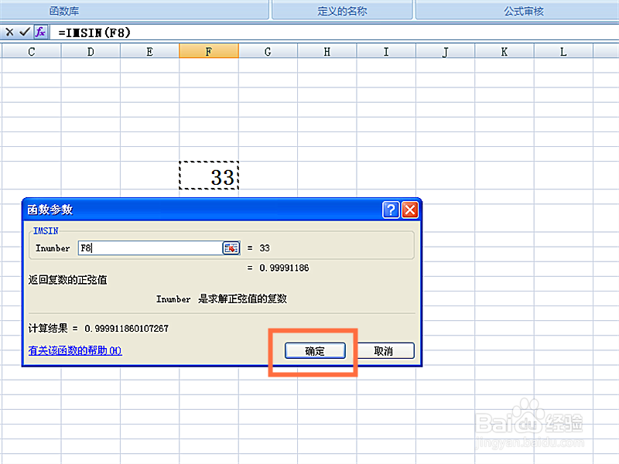Click the formula bar containing =IMSIN(F8)
Screen dimensions: 619x464
(x=336, y=32)
